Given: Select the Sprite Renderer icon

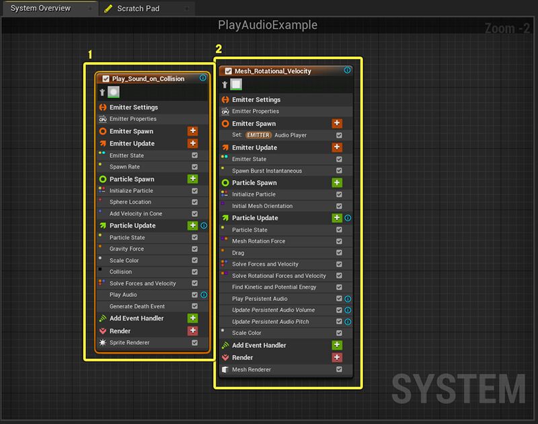Looking at the screenshot, I should coord(102,343).
